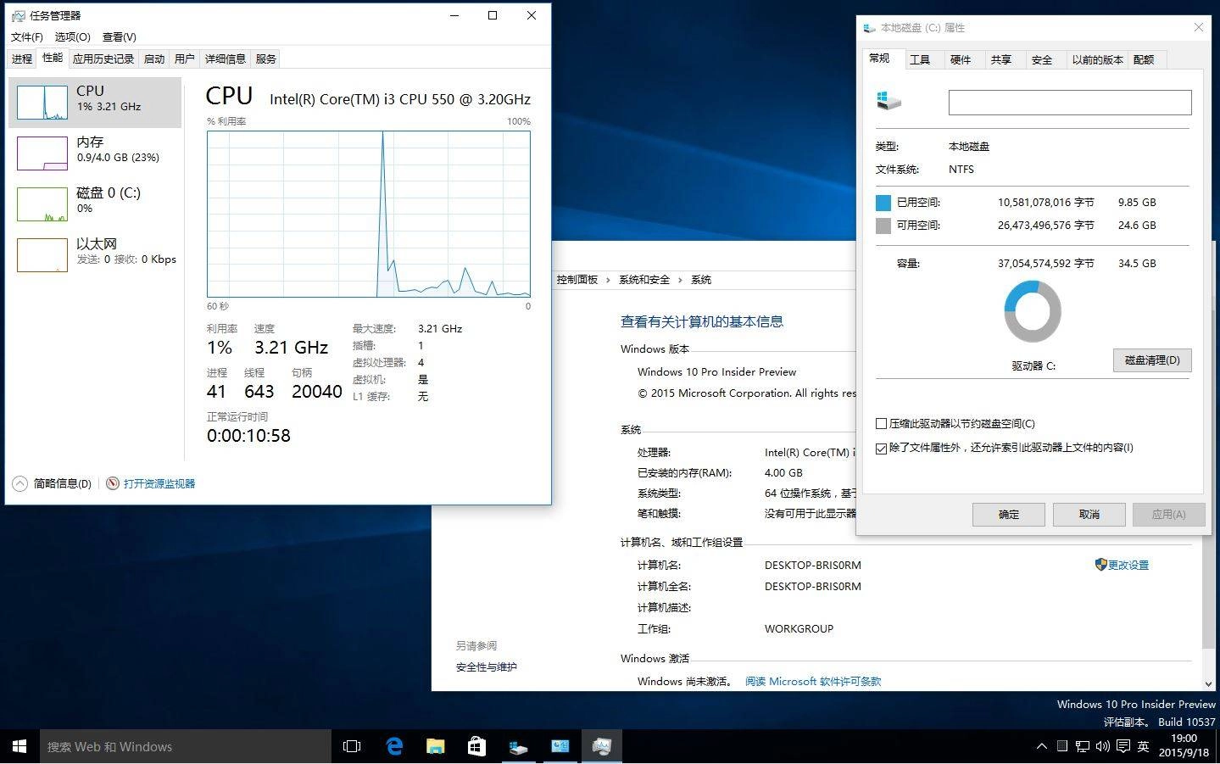
Task: Click the 磁盘清理(D) button
Action: [x=1152, y=360]
